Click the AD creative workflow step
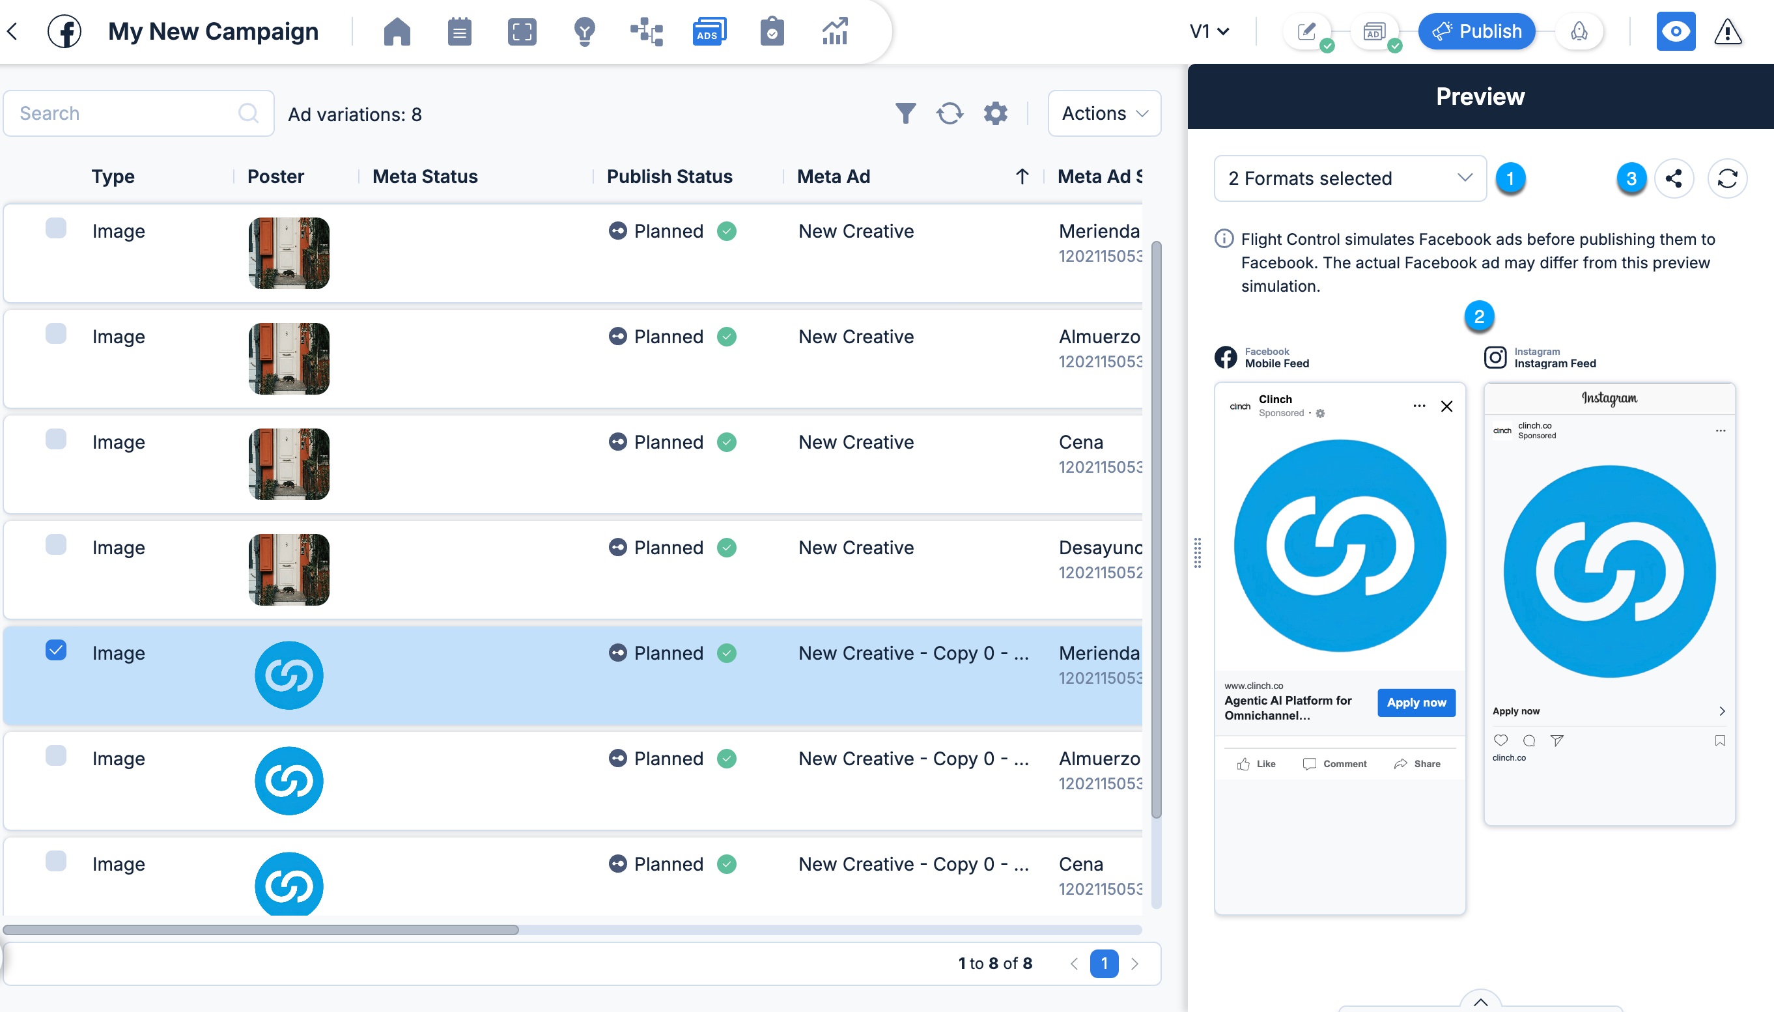 point(1373,31)
